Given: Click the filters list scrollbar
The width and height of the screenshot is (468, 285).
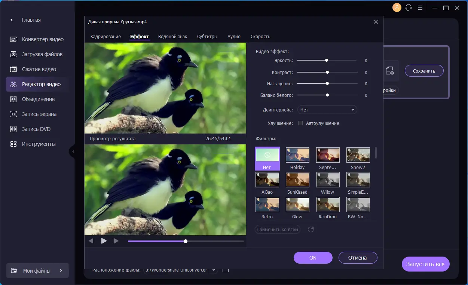Looking at the screenshot, I should point(376,153).
